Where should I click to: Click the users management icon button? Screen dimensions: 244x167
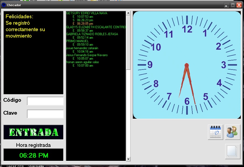point(232,132)
